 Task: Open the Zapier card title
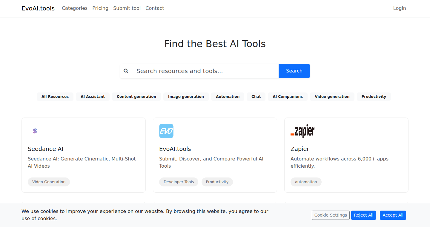tap(300, 149)
